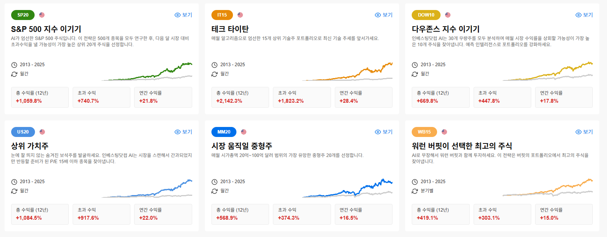Select the orange IT15 badge

point(222,15)
